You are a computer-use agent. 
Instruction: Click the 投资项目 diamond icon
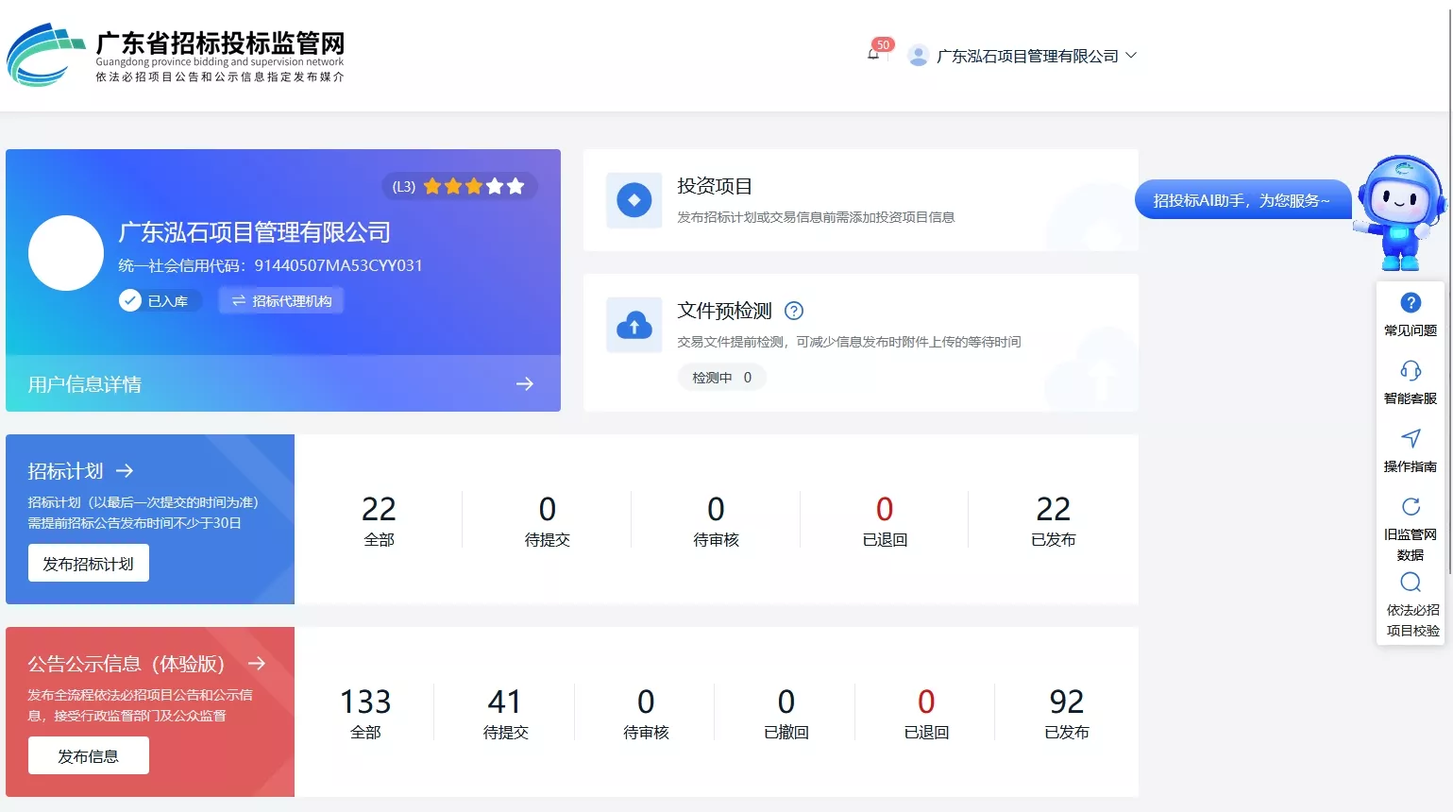point(634,200)
